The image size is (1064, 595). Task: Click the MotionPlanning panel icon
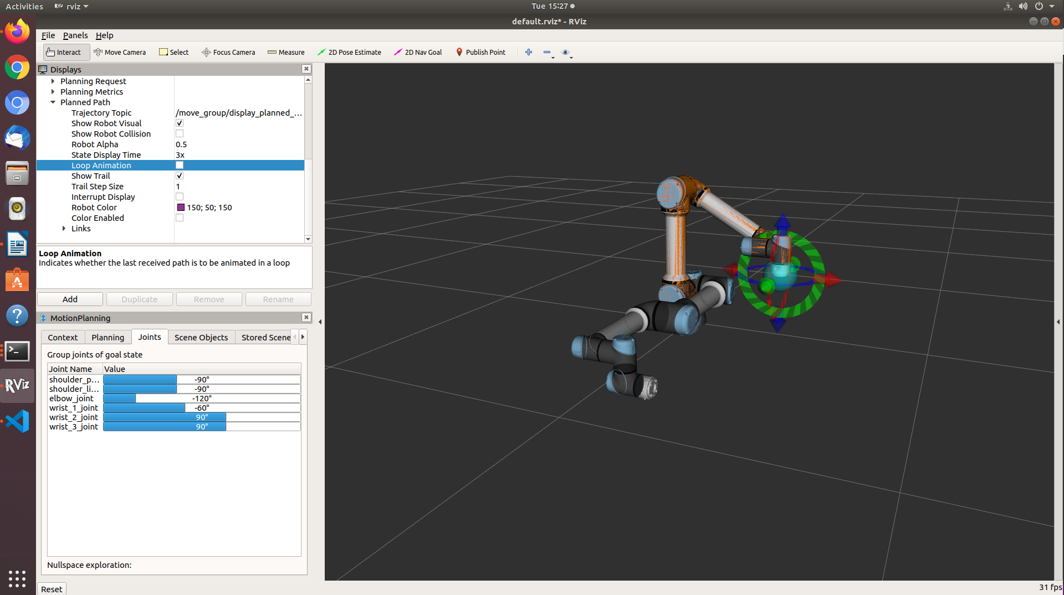coord(43,318)
